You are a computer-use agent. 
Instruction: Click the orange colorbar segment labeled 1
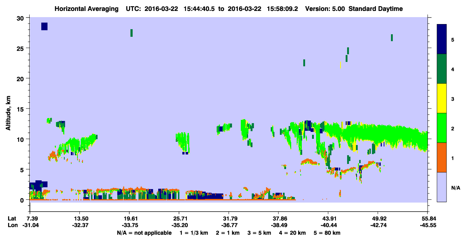442,157
